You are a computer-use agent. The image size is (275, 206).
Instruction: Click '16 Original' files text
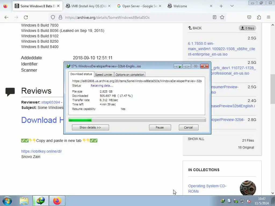pos(246,148)
